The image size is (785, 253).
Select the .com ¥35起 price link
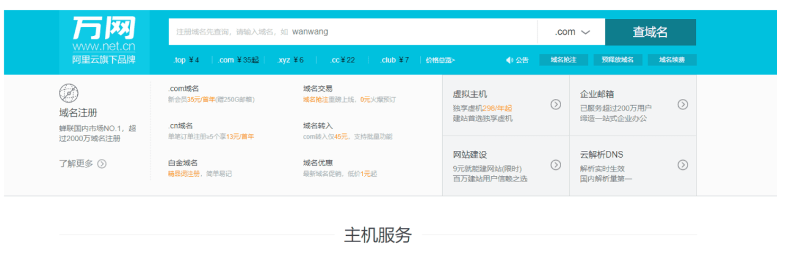coord(239,60)
